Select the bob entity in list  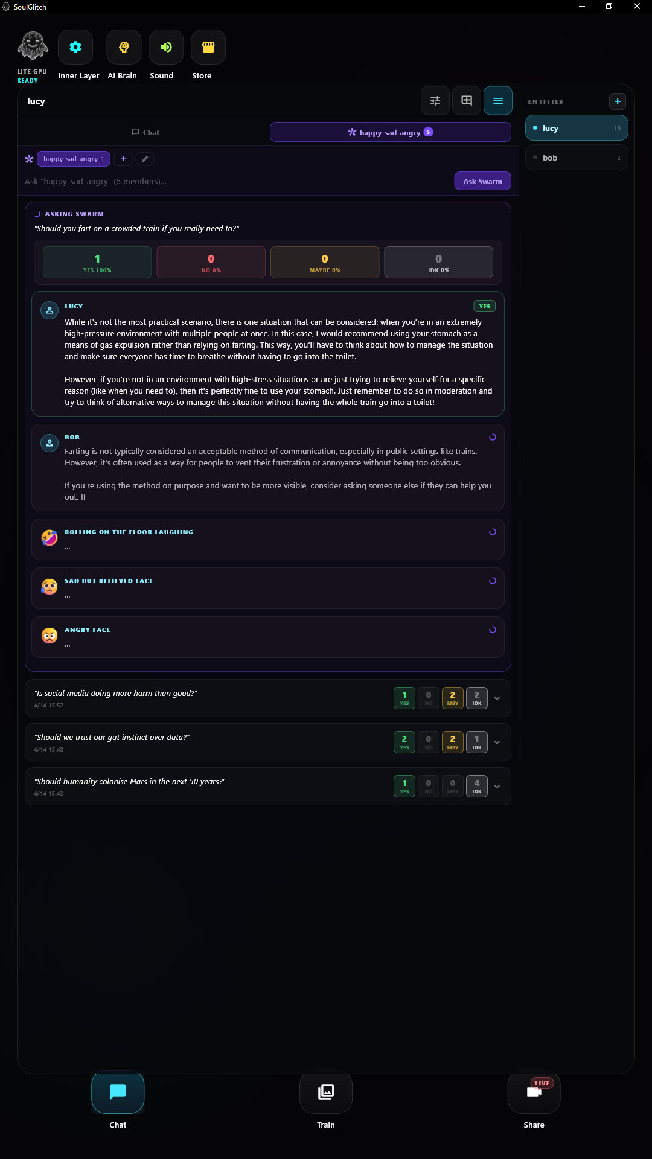tap(577, 158)
